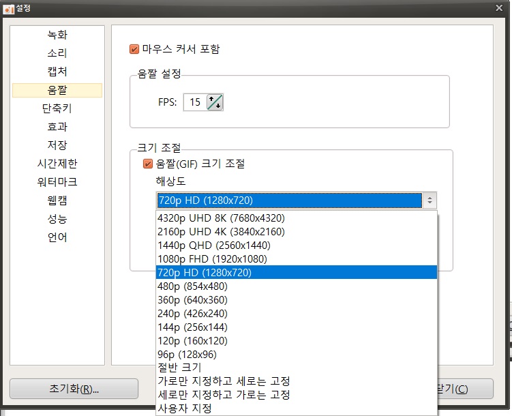Select 절반 크기 option

click(297, 368)
